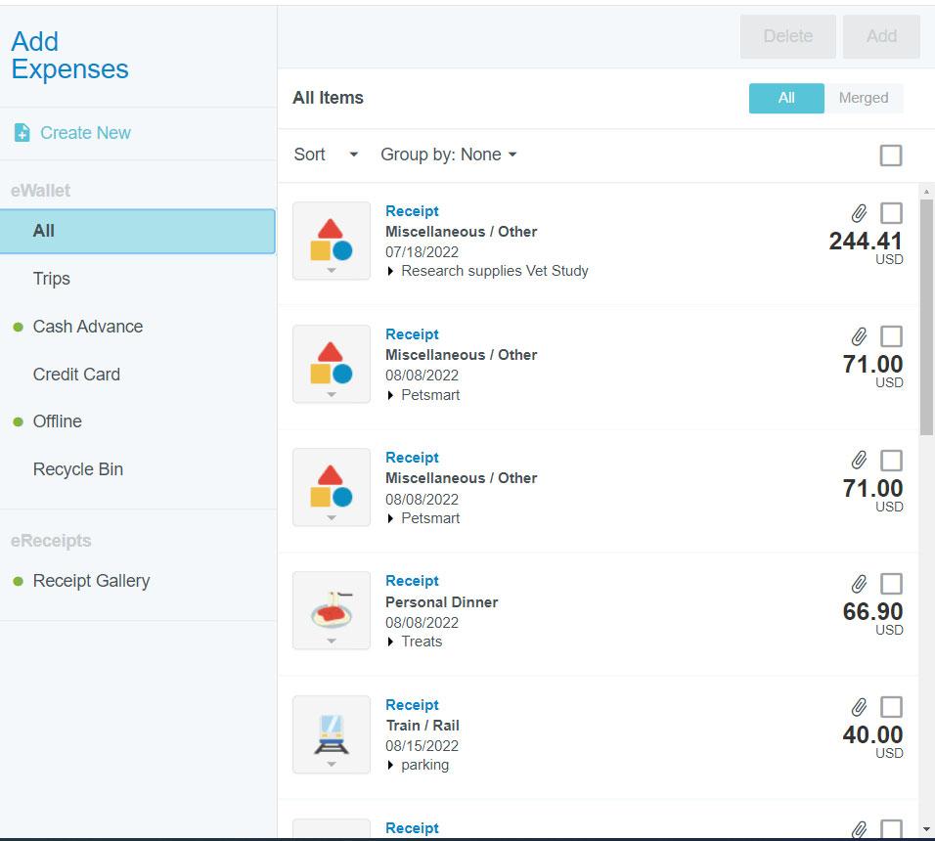Select the 244.41 USD receipt checkbox
Viewport: 935px width, 841px height.
(891, 213)
